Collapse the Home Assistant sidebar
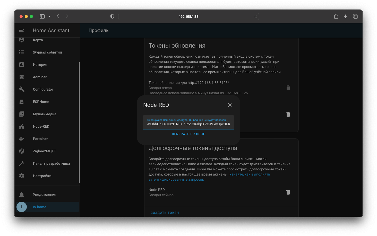The height and width of the screenshot is (236, 377). (x=22, y=30)
